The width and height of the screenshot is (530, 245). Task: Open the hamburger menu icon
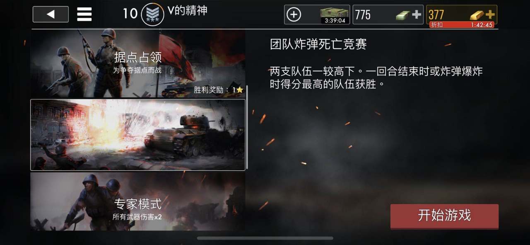pyautogui.click(x=84, y=15)
